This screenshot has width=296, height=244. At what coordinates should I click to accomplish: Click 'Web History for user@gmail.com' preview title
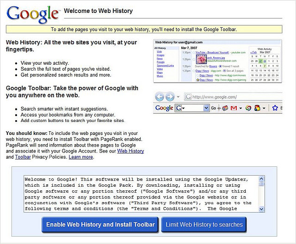tap(179, 42)
